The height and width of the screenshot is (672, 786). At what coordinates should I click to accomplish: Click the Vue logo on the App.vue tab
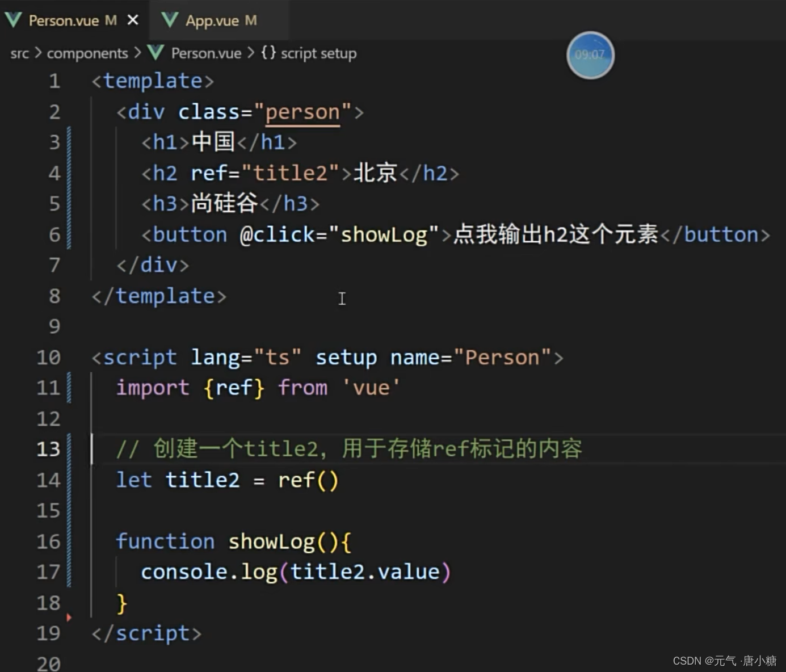pos(169,19)
